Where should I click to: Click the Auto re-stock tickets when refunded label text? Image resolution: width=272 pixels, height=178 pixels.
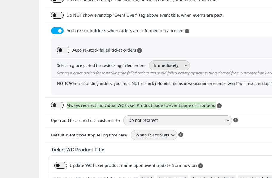[x=125, y=31]
